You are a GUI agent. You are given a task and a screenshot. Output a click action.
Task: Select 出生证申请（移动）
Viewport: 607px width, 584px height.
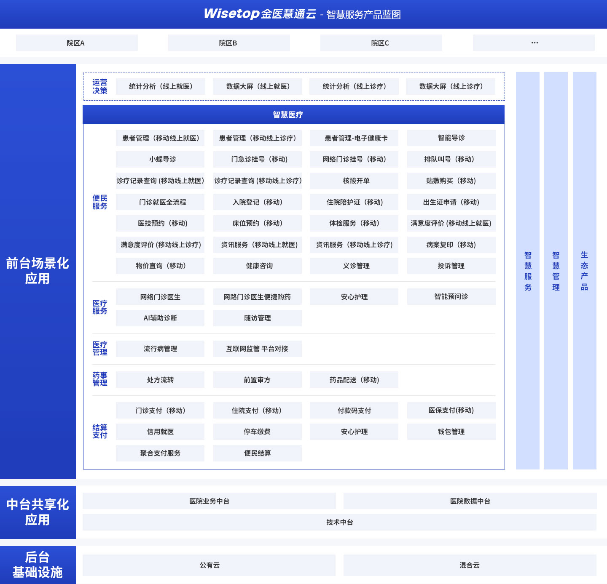point(451,202)
